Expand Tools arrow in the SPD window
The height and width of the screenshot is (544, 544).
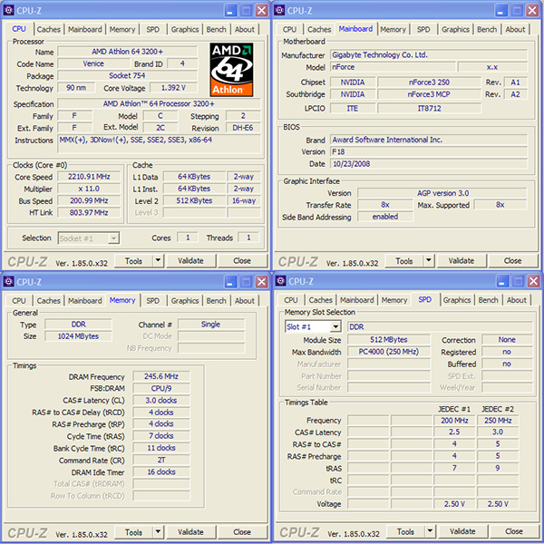[x=430, y=531]
